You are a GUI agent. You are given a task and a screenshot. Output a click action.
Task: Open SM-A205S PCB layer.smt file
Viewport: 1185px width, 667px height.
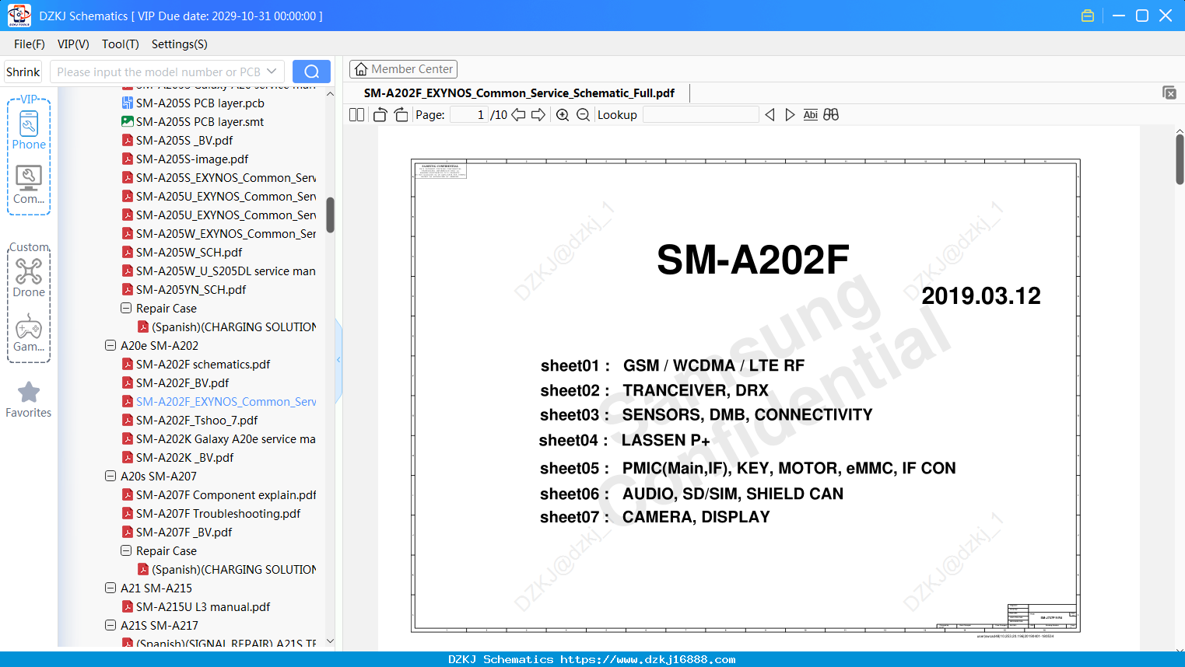(200, 121)
